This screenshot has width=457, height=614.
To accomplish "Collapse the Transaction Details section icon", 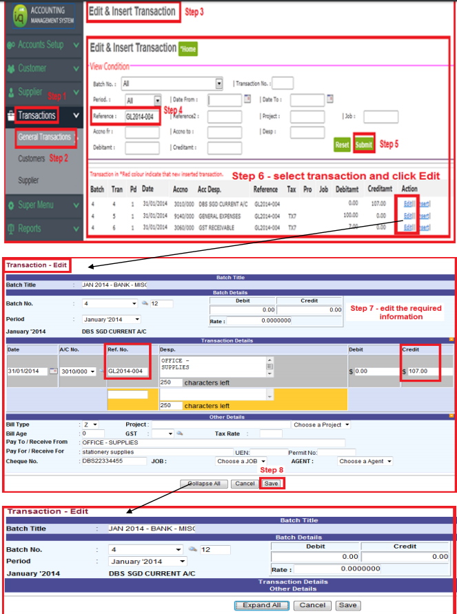I will tap(451, 340).
